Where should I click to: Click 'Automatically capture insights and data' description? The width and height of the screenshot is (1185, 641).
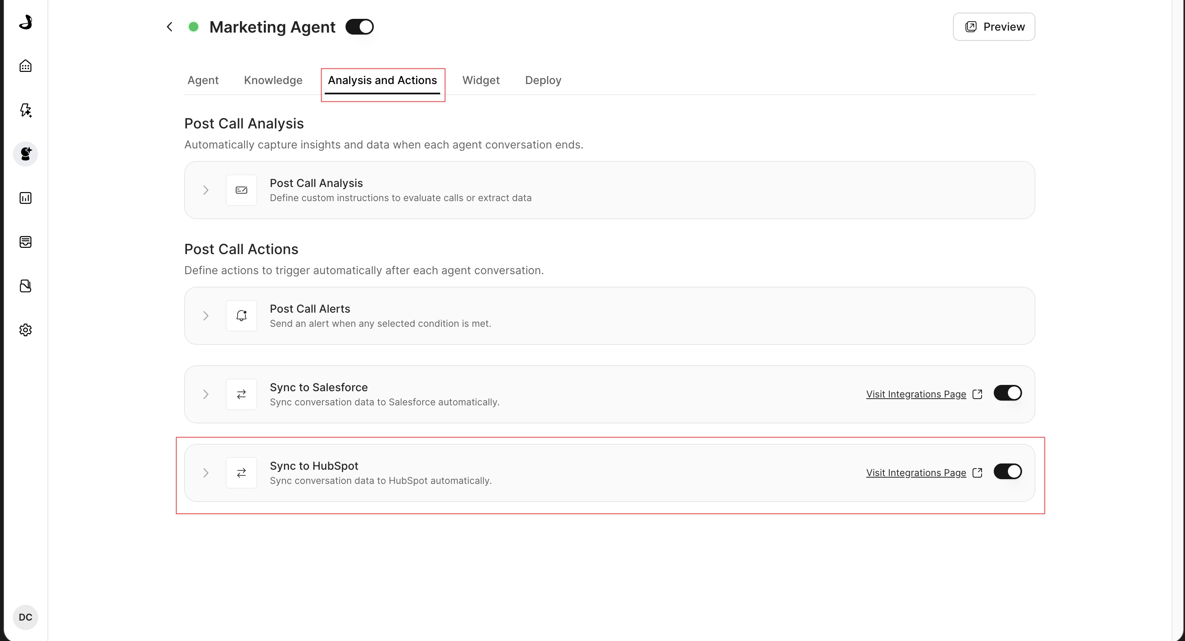tap(384, 145)
